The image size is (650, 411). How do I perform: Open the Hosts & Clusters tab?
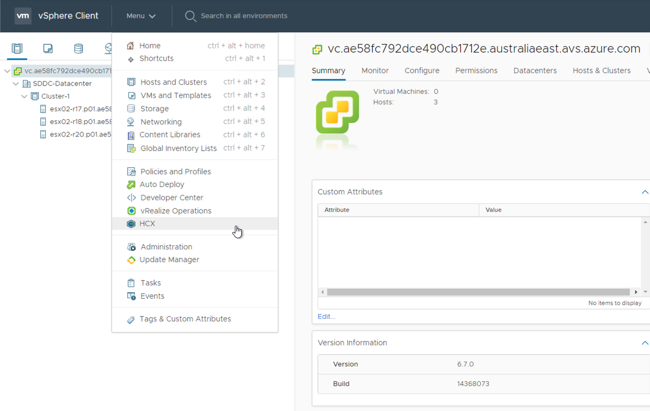[602, 70]
